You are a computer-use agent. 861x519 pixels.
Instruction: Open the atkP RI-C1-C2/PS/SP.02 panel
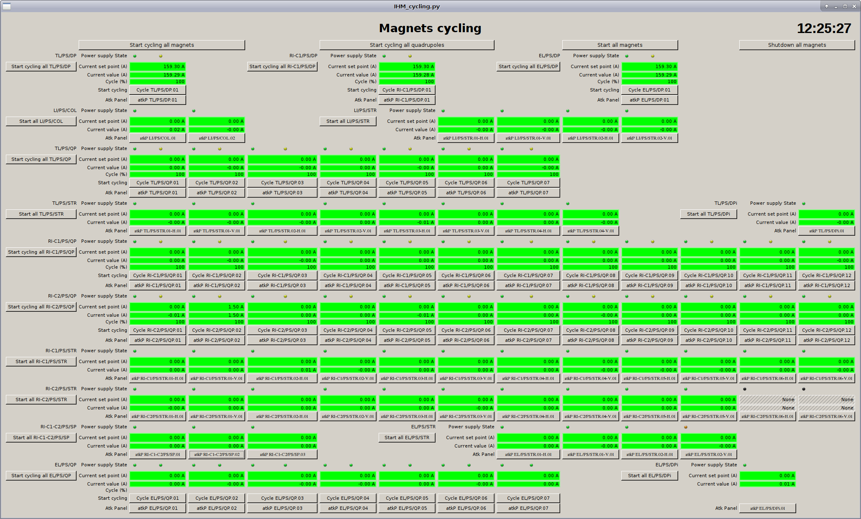[x=217, y=454]
